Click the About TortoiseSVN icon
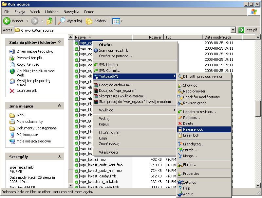 click(x=180, y=194)
